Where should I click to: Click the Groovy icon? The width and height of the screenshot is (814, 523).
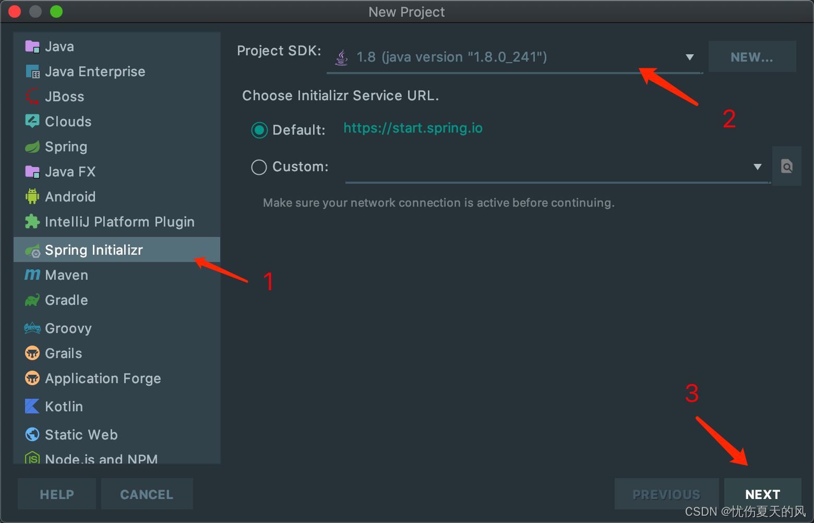(x=32, y=328)
